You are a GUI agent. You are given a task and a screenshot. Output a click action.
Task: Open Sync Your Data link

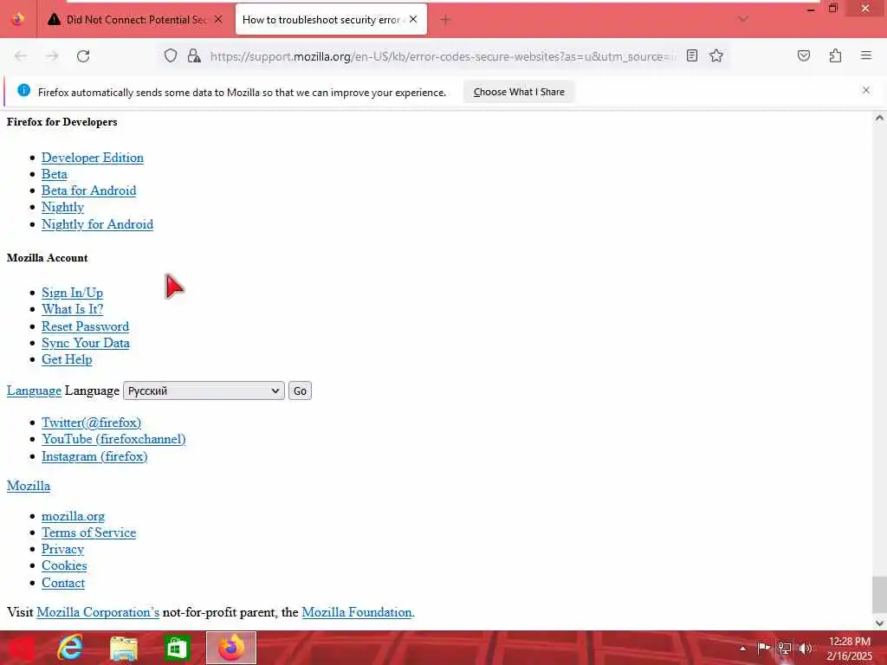pos(86,343)
